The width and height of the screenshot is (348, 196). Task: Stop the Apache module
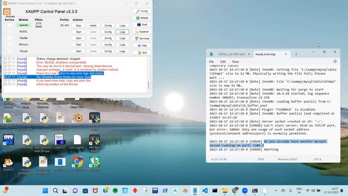tap(78, 26)
